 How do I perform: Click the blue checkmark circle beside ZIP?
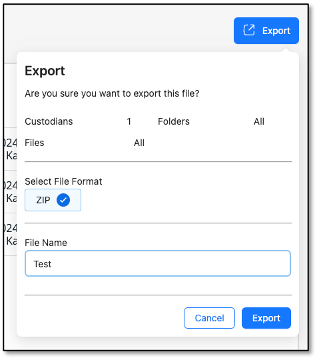(63, 200)
